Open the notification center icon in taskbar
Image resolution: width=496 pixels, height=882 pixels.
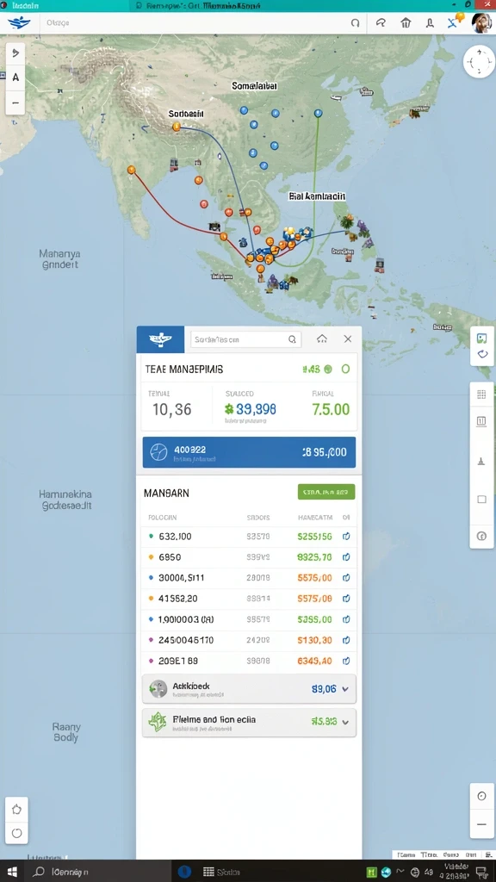[x=481, y=873]
